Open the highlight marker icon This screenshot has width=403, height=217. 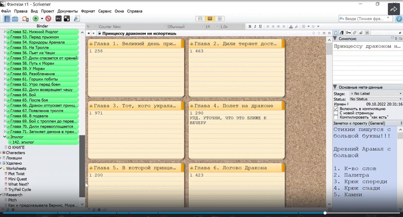[x=297, y=26]
